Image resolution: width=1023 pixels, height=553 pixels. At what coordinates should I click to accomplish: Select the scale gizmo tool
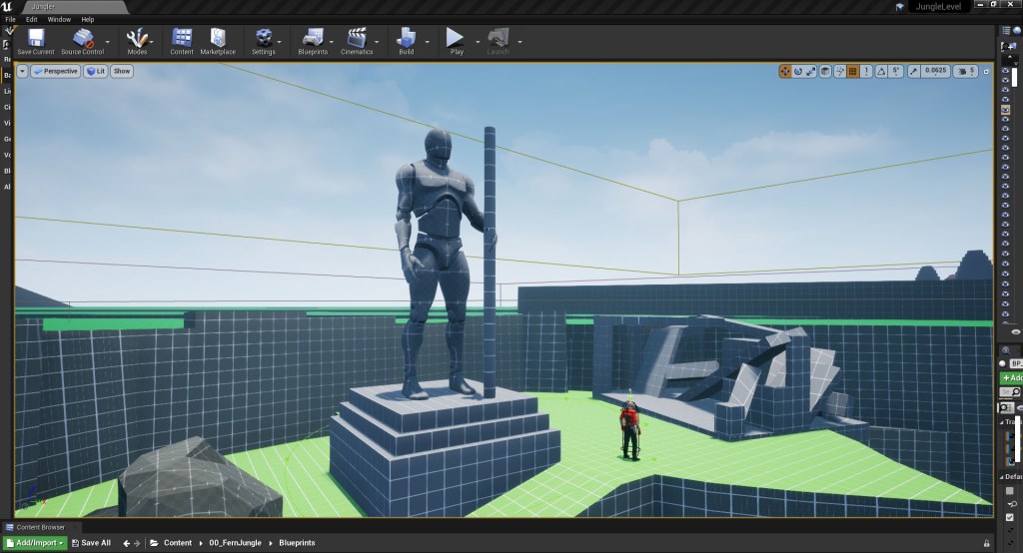[810, 71]
